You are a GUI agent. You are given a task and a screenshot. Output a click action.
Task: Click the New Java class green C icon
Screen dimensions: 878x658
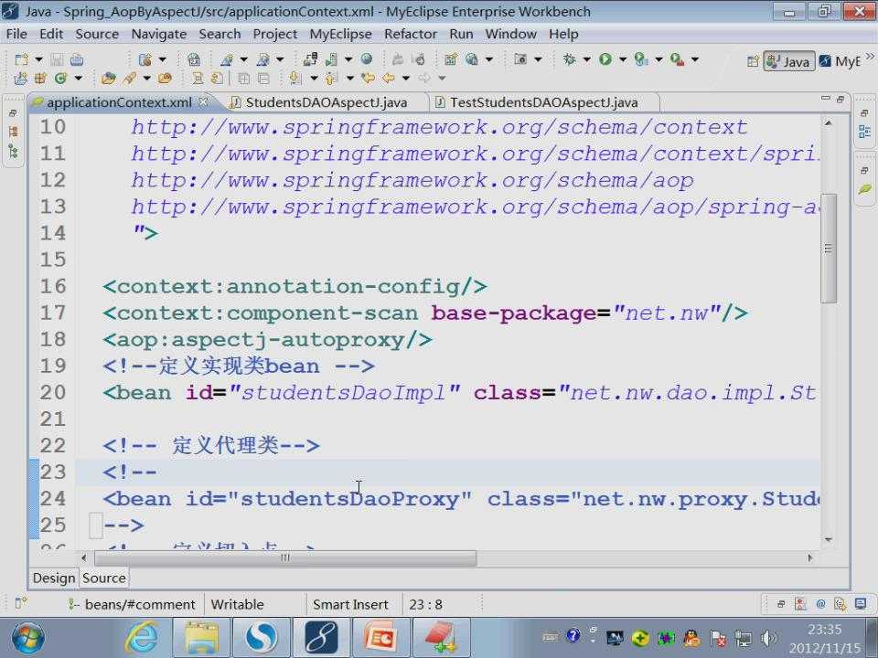tap(60, 79)
